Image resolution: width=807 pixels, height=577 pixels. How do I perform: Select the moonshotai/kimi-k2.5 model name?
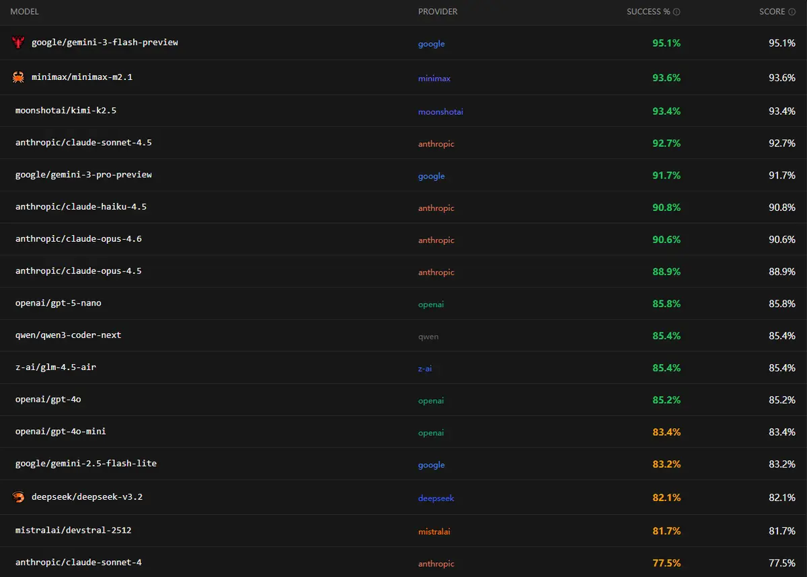point(66,110)
